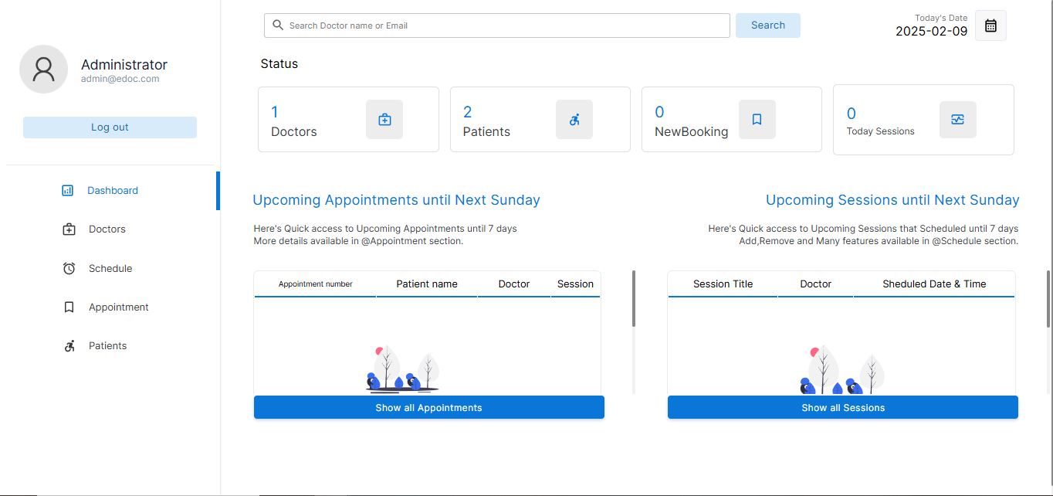This screenshot has width=1053, height=496.
Task: Click the Dashboard chart icon in sidebar
Action: [x=68, y=190]
